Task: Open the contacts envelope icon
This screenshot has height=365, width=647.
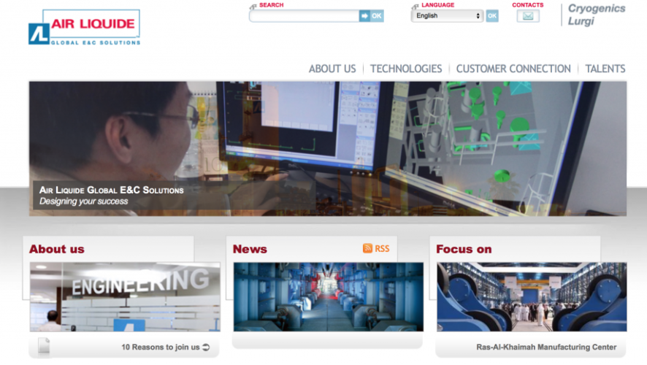Action: 528,16
